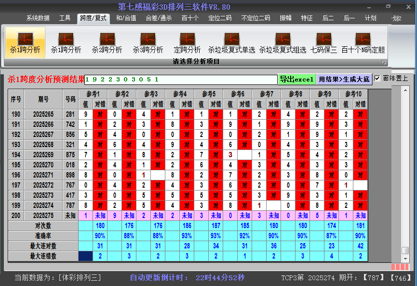Toggle the 窗体置上 checkbox
The width and height of the screenshot is (417, 286).
click(377, 78)
